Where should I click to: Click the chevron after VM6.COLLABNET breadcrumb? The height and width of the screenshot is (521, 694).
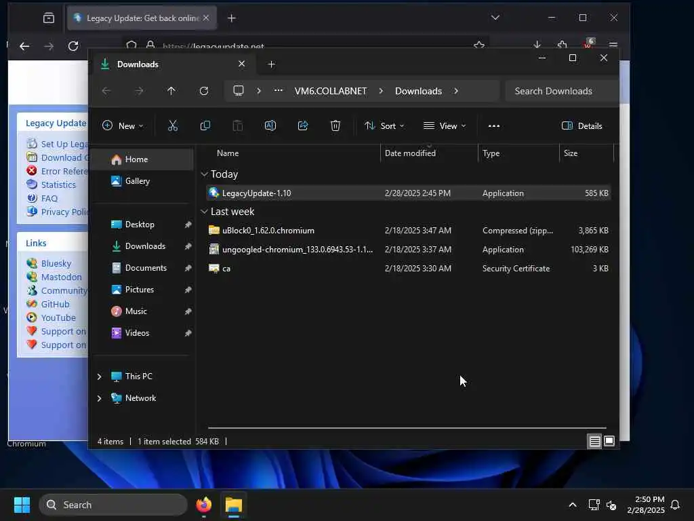(x=381, y=91)
